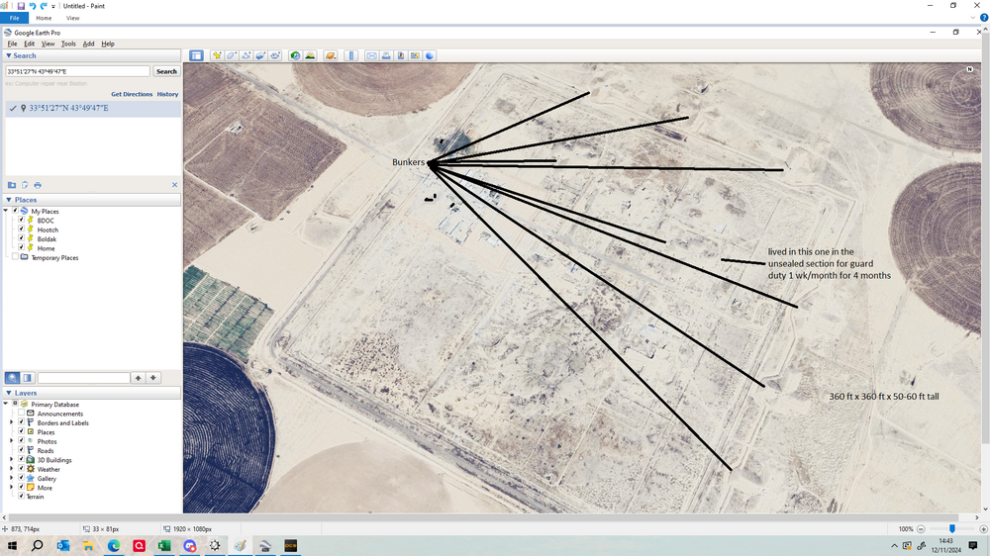Toggle sunlight across the landscape icon
Screen dimensions: 990x556
click(310, 55)
